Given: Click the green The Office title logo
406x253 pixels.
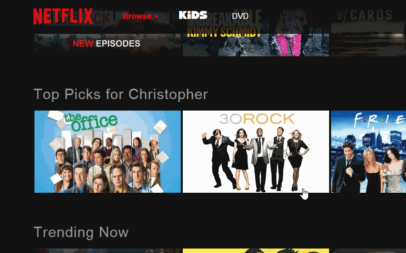Looking at the screenshot, I should pyautogui.click(x=90, y=122).
